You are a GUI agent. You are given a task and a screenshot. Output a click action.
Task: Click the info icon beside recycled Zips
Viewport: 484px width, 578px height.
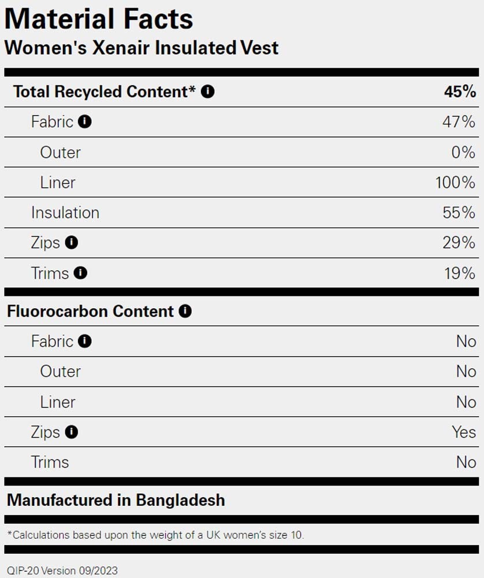pyautogui.click(x=72, y=242)
